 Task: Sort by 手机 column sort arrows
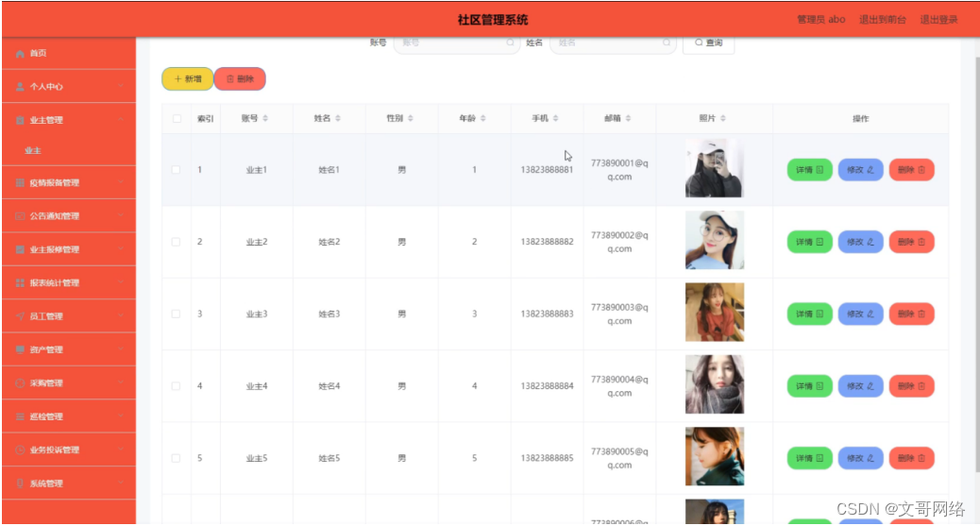click(x=556, y=118)
